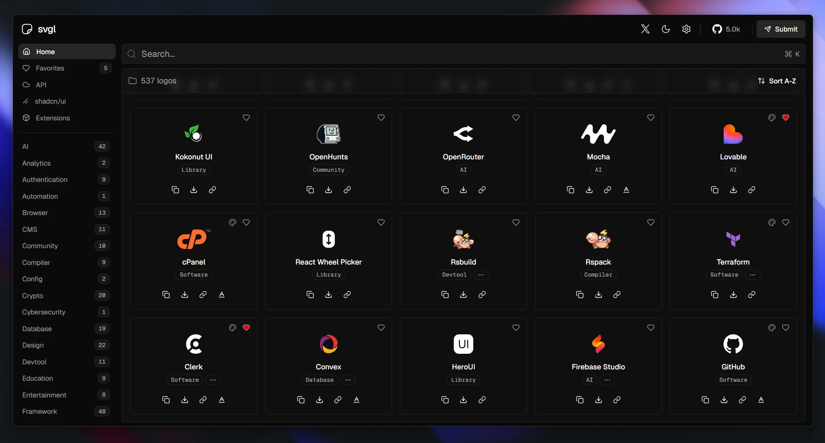Open Extensions in the sidebar
The height and width of the screenshot is (443, 825).
tap(67, 118)
